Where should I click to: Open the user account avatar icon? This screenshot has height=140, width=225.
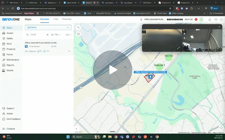(221, 19)
